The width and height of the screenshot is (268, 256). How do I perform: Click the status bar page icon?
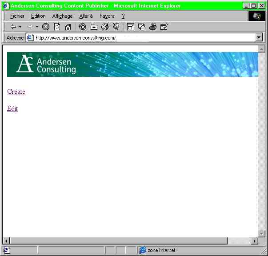pyautogui.click(x=7, y=250)
